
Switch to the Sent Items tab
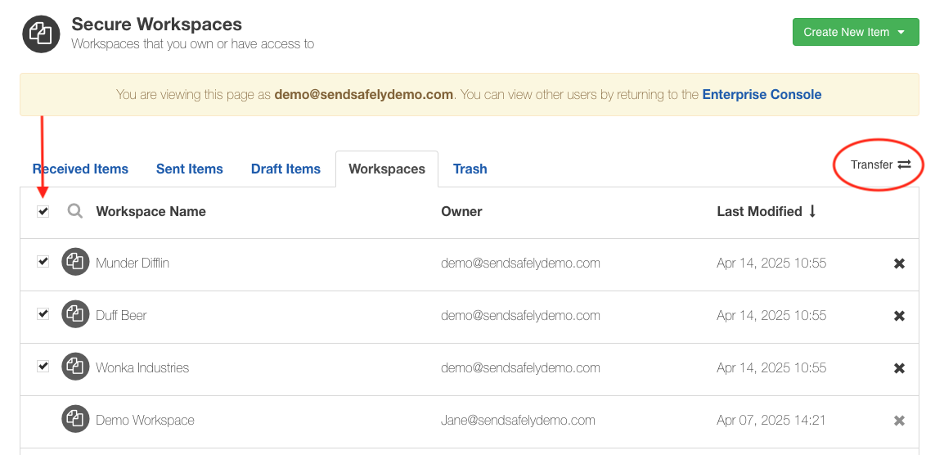pos(190,169)
